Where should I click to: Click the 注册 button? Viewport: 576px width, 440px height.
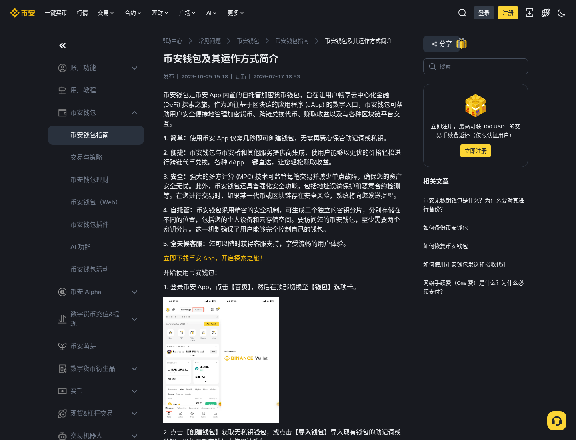pos(508,13)
